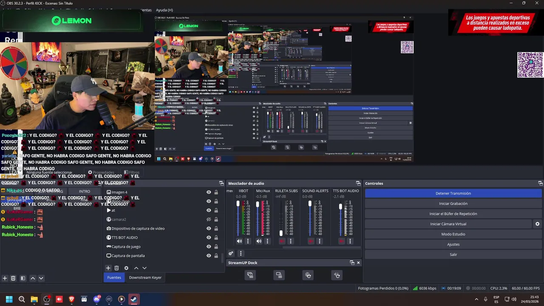This screenshot has height=306, width=544.
Task: Add a new source with the plus icon
Action: coord(108,268)
